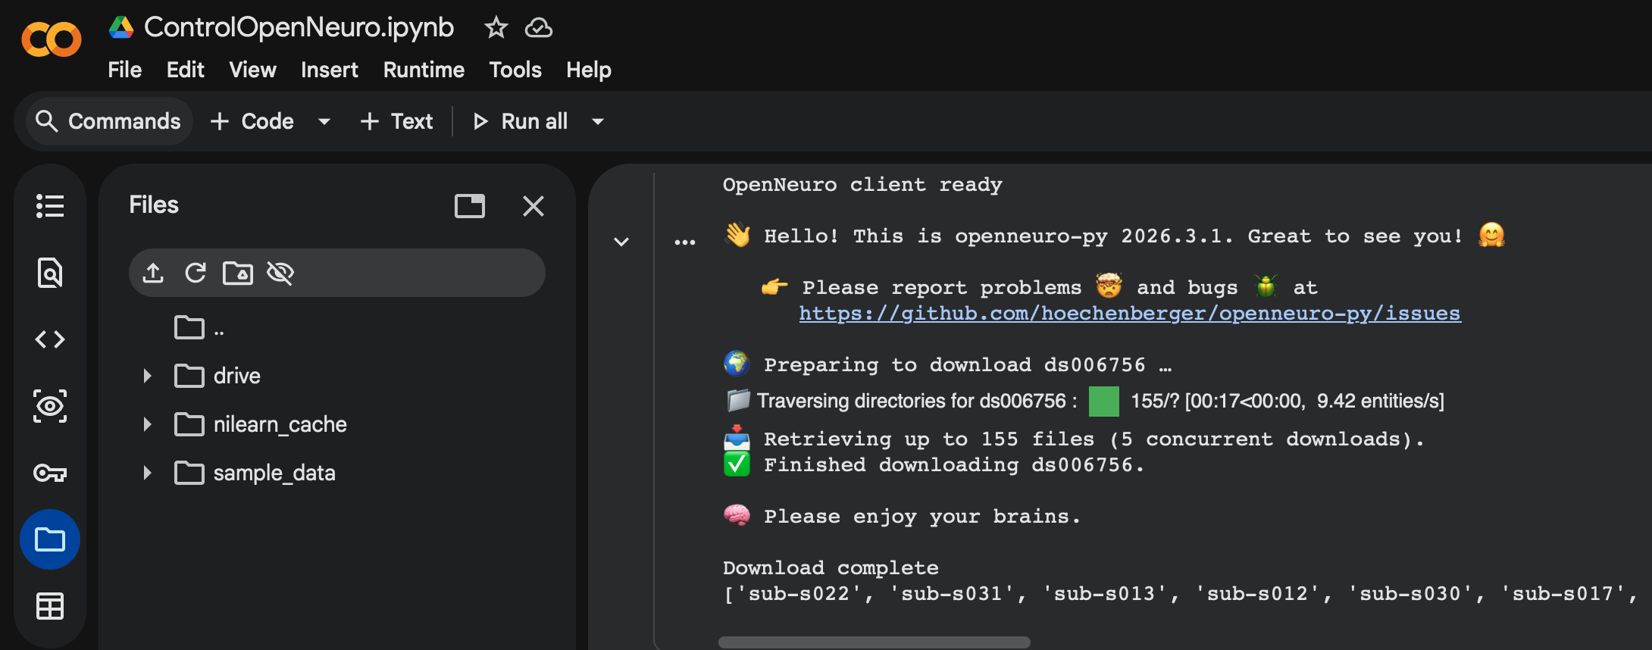1652x650 pixels.
Task: Star the ControlOpenNeuro.ipynb notebook
Action: (x=496, y=28)
